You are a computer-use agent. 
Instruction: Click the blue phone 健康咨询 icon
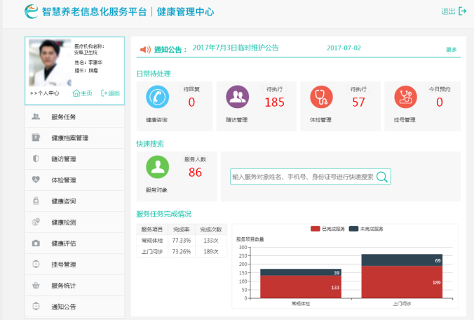pyautogui.click(x=157, y=97)
